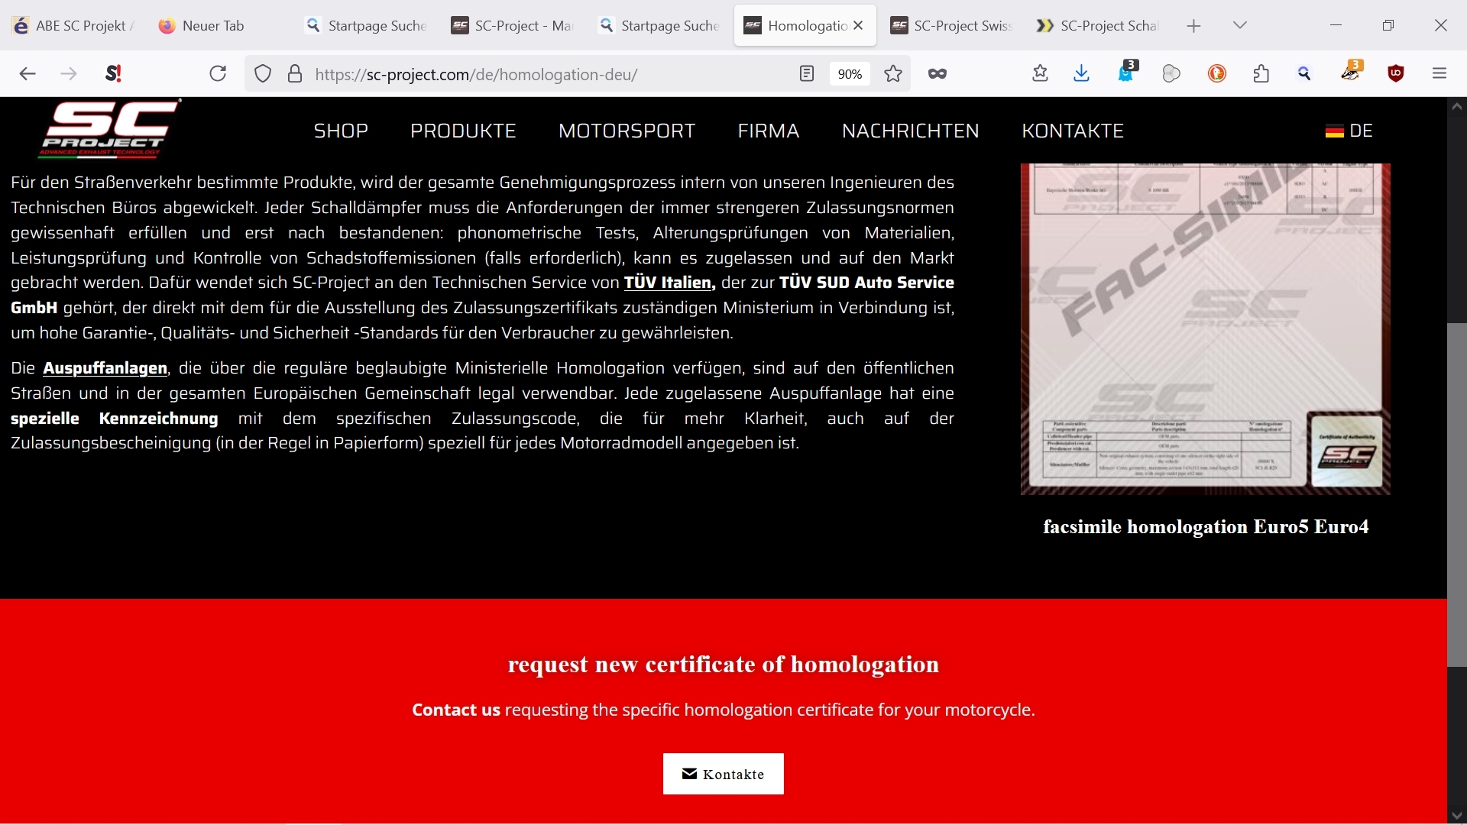Switch to the second Startpage Suche tab
This screenshot has height=825, width=1467.
tap(660, 26)
